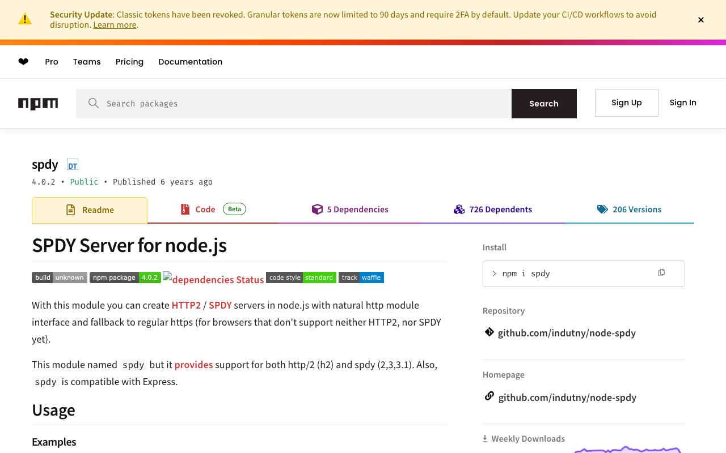Screen dimensions: 726x453
Task: Open the Learn more link in banner
Action: tap(115, 25)
